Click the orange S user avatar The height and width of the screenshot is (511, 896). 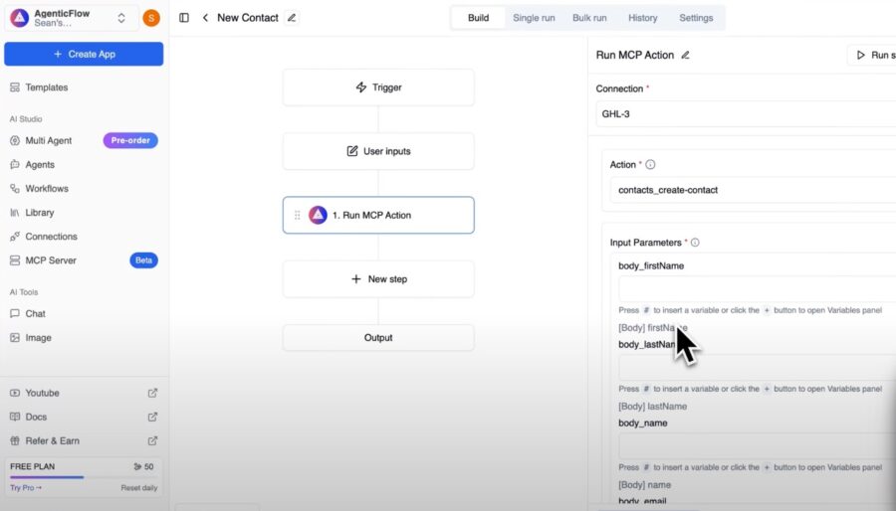(151, 18)
